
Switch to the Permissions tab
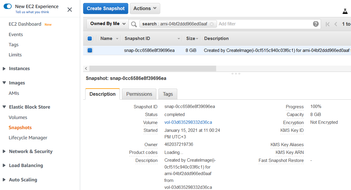tap(139, 94)
